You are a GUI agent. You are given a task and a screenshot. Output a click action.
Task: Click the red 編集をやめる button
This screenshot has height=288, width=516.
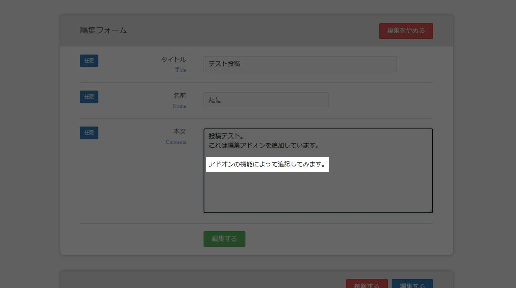[406, 31]
